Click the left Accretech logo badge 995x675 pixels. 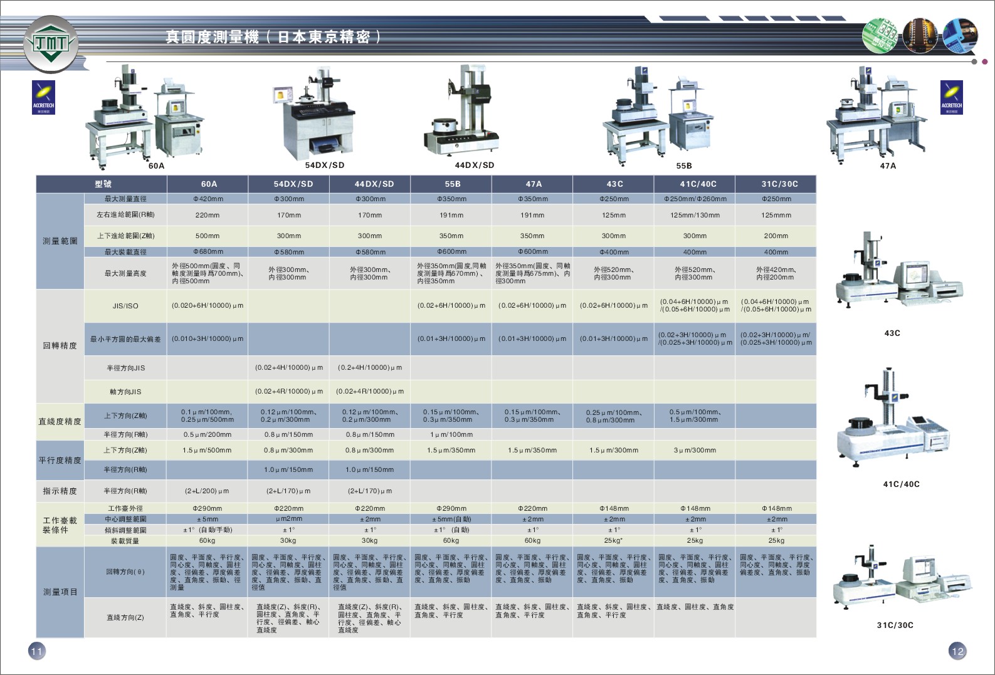click(44, 97)
